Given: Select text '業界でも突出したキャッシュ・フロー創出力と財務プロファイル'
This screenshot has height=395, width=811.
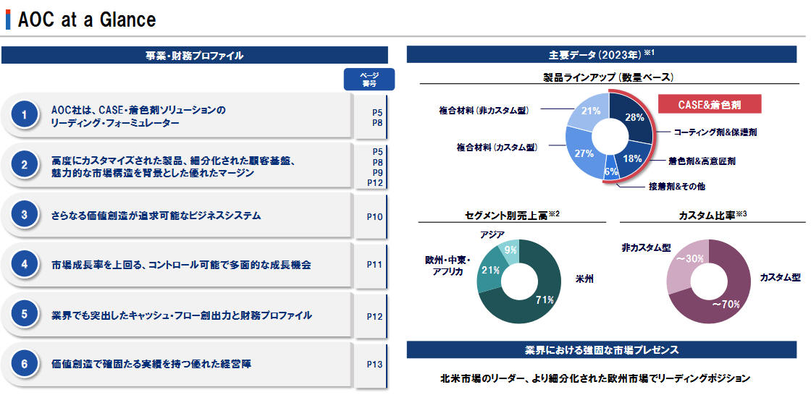Looking at the screenshot, I should (x=182, y=315).
